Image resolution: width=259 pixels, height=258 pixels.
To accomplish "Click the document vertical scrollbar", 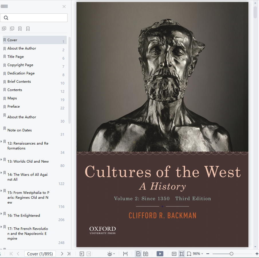I will [x=255, y=12].
